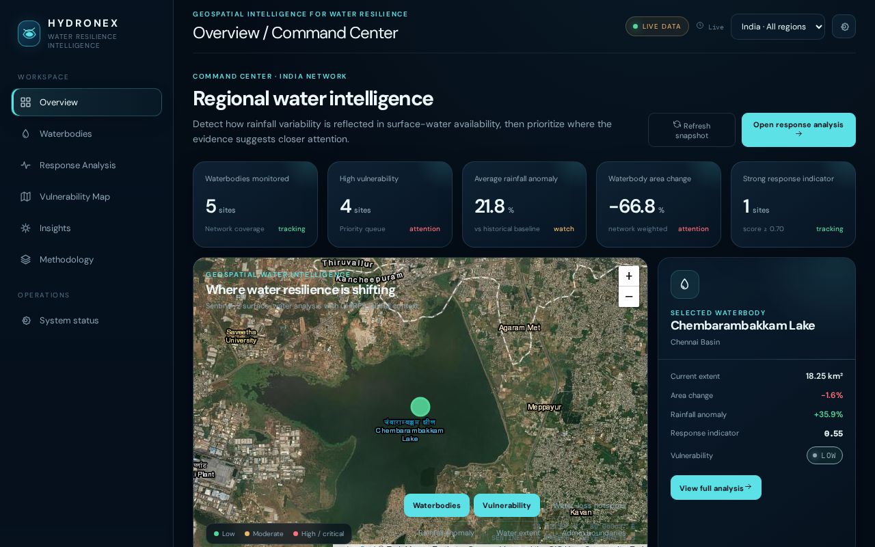This screenshot has width=875, height=547.
Task: Navigate to Vulnerability Map
Action: pyautogui.click(x=87, y=197)
